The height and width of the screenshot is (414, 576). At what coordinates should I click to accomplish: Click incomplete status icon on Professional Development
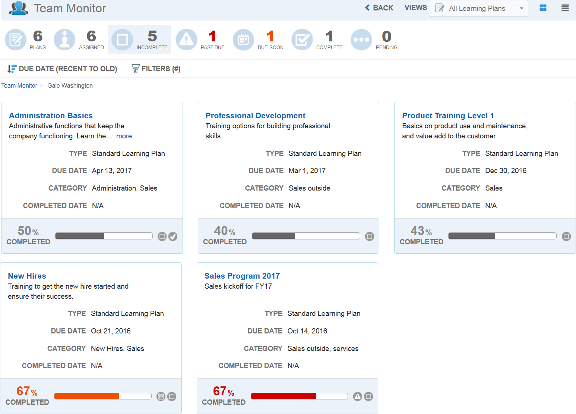point(370,236)
